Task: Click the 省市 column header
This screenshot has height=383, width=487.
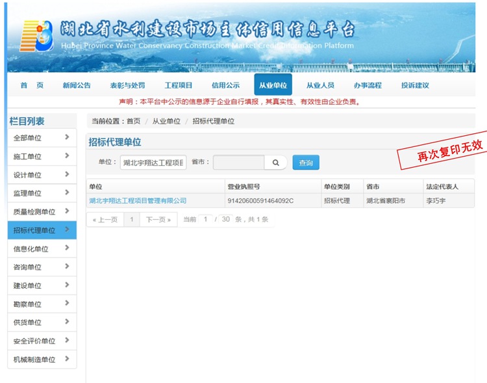Action: (393, 187)
